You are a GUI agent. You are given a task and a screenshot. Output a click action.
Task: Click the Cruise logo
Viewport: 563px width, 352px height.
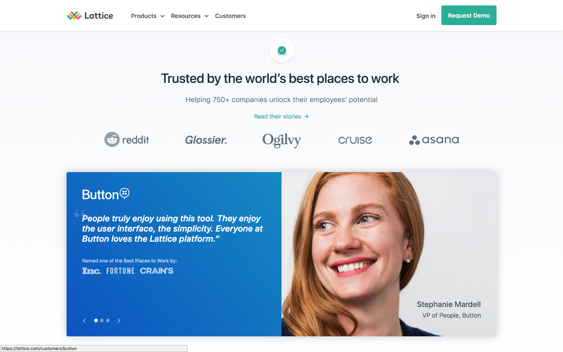[x=355, y=140]
